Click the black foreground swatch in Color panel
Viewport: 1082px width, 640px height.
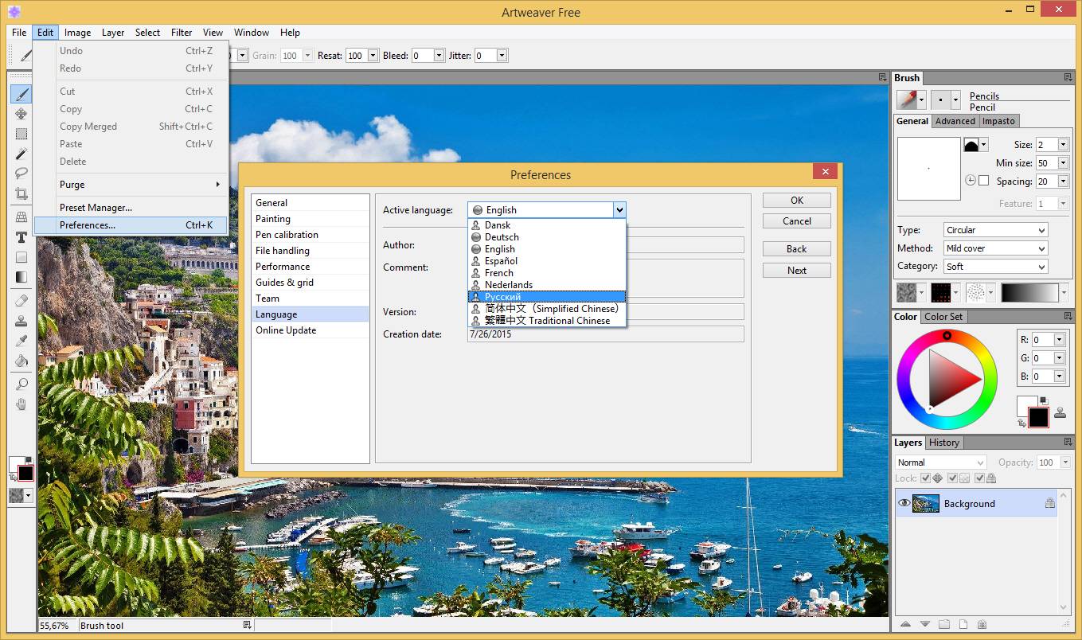pyautogui.click(x=1038, y=417)
